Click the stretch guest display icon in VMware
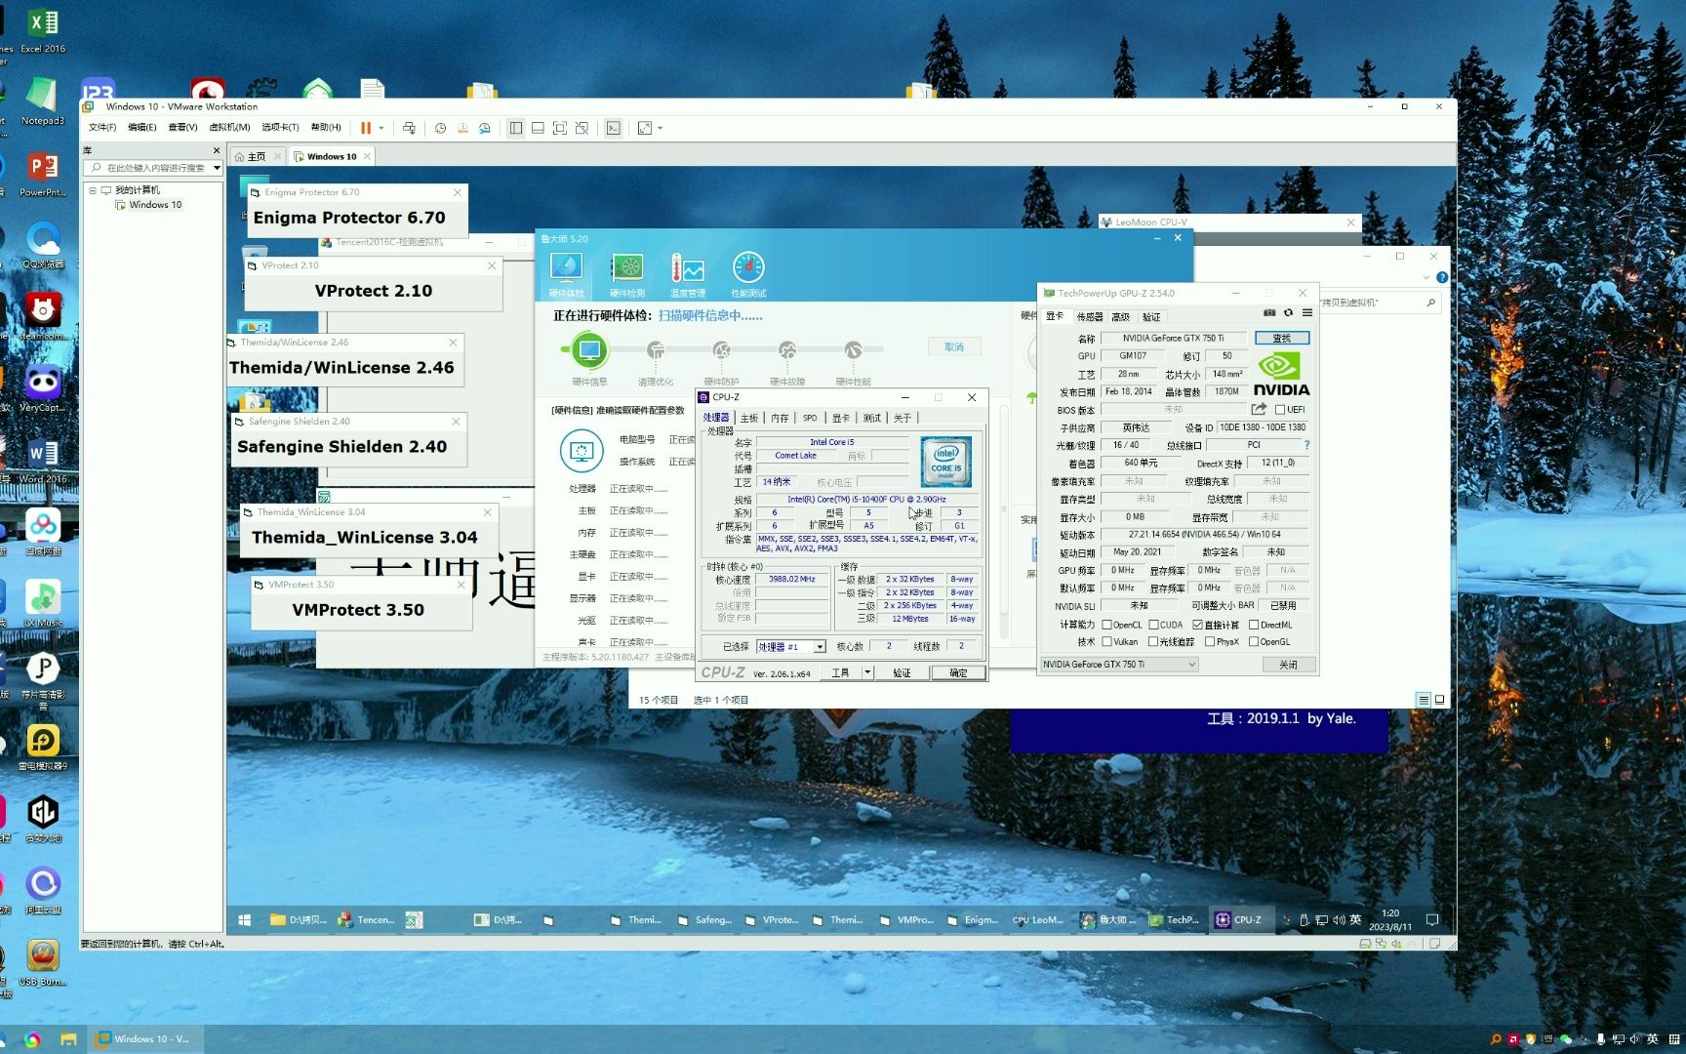This screenshot has width=1686, height=1054. [644, 128]
